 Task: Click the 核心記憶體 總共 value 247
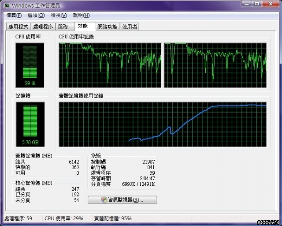[x=75, y=189]
